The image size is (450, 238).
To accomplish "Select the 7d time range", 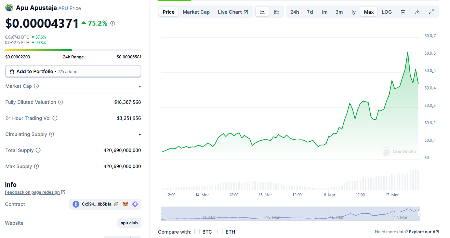I will click(310, 12).
